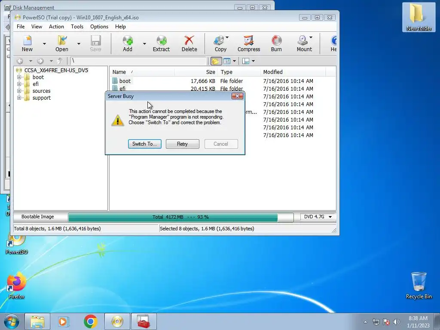Open the Tools menu
Screen dimensions: 440x330
[77, 26]
